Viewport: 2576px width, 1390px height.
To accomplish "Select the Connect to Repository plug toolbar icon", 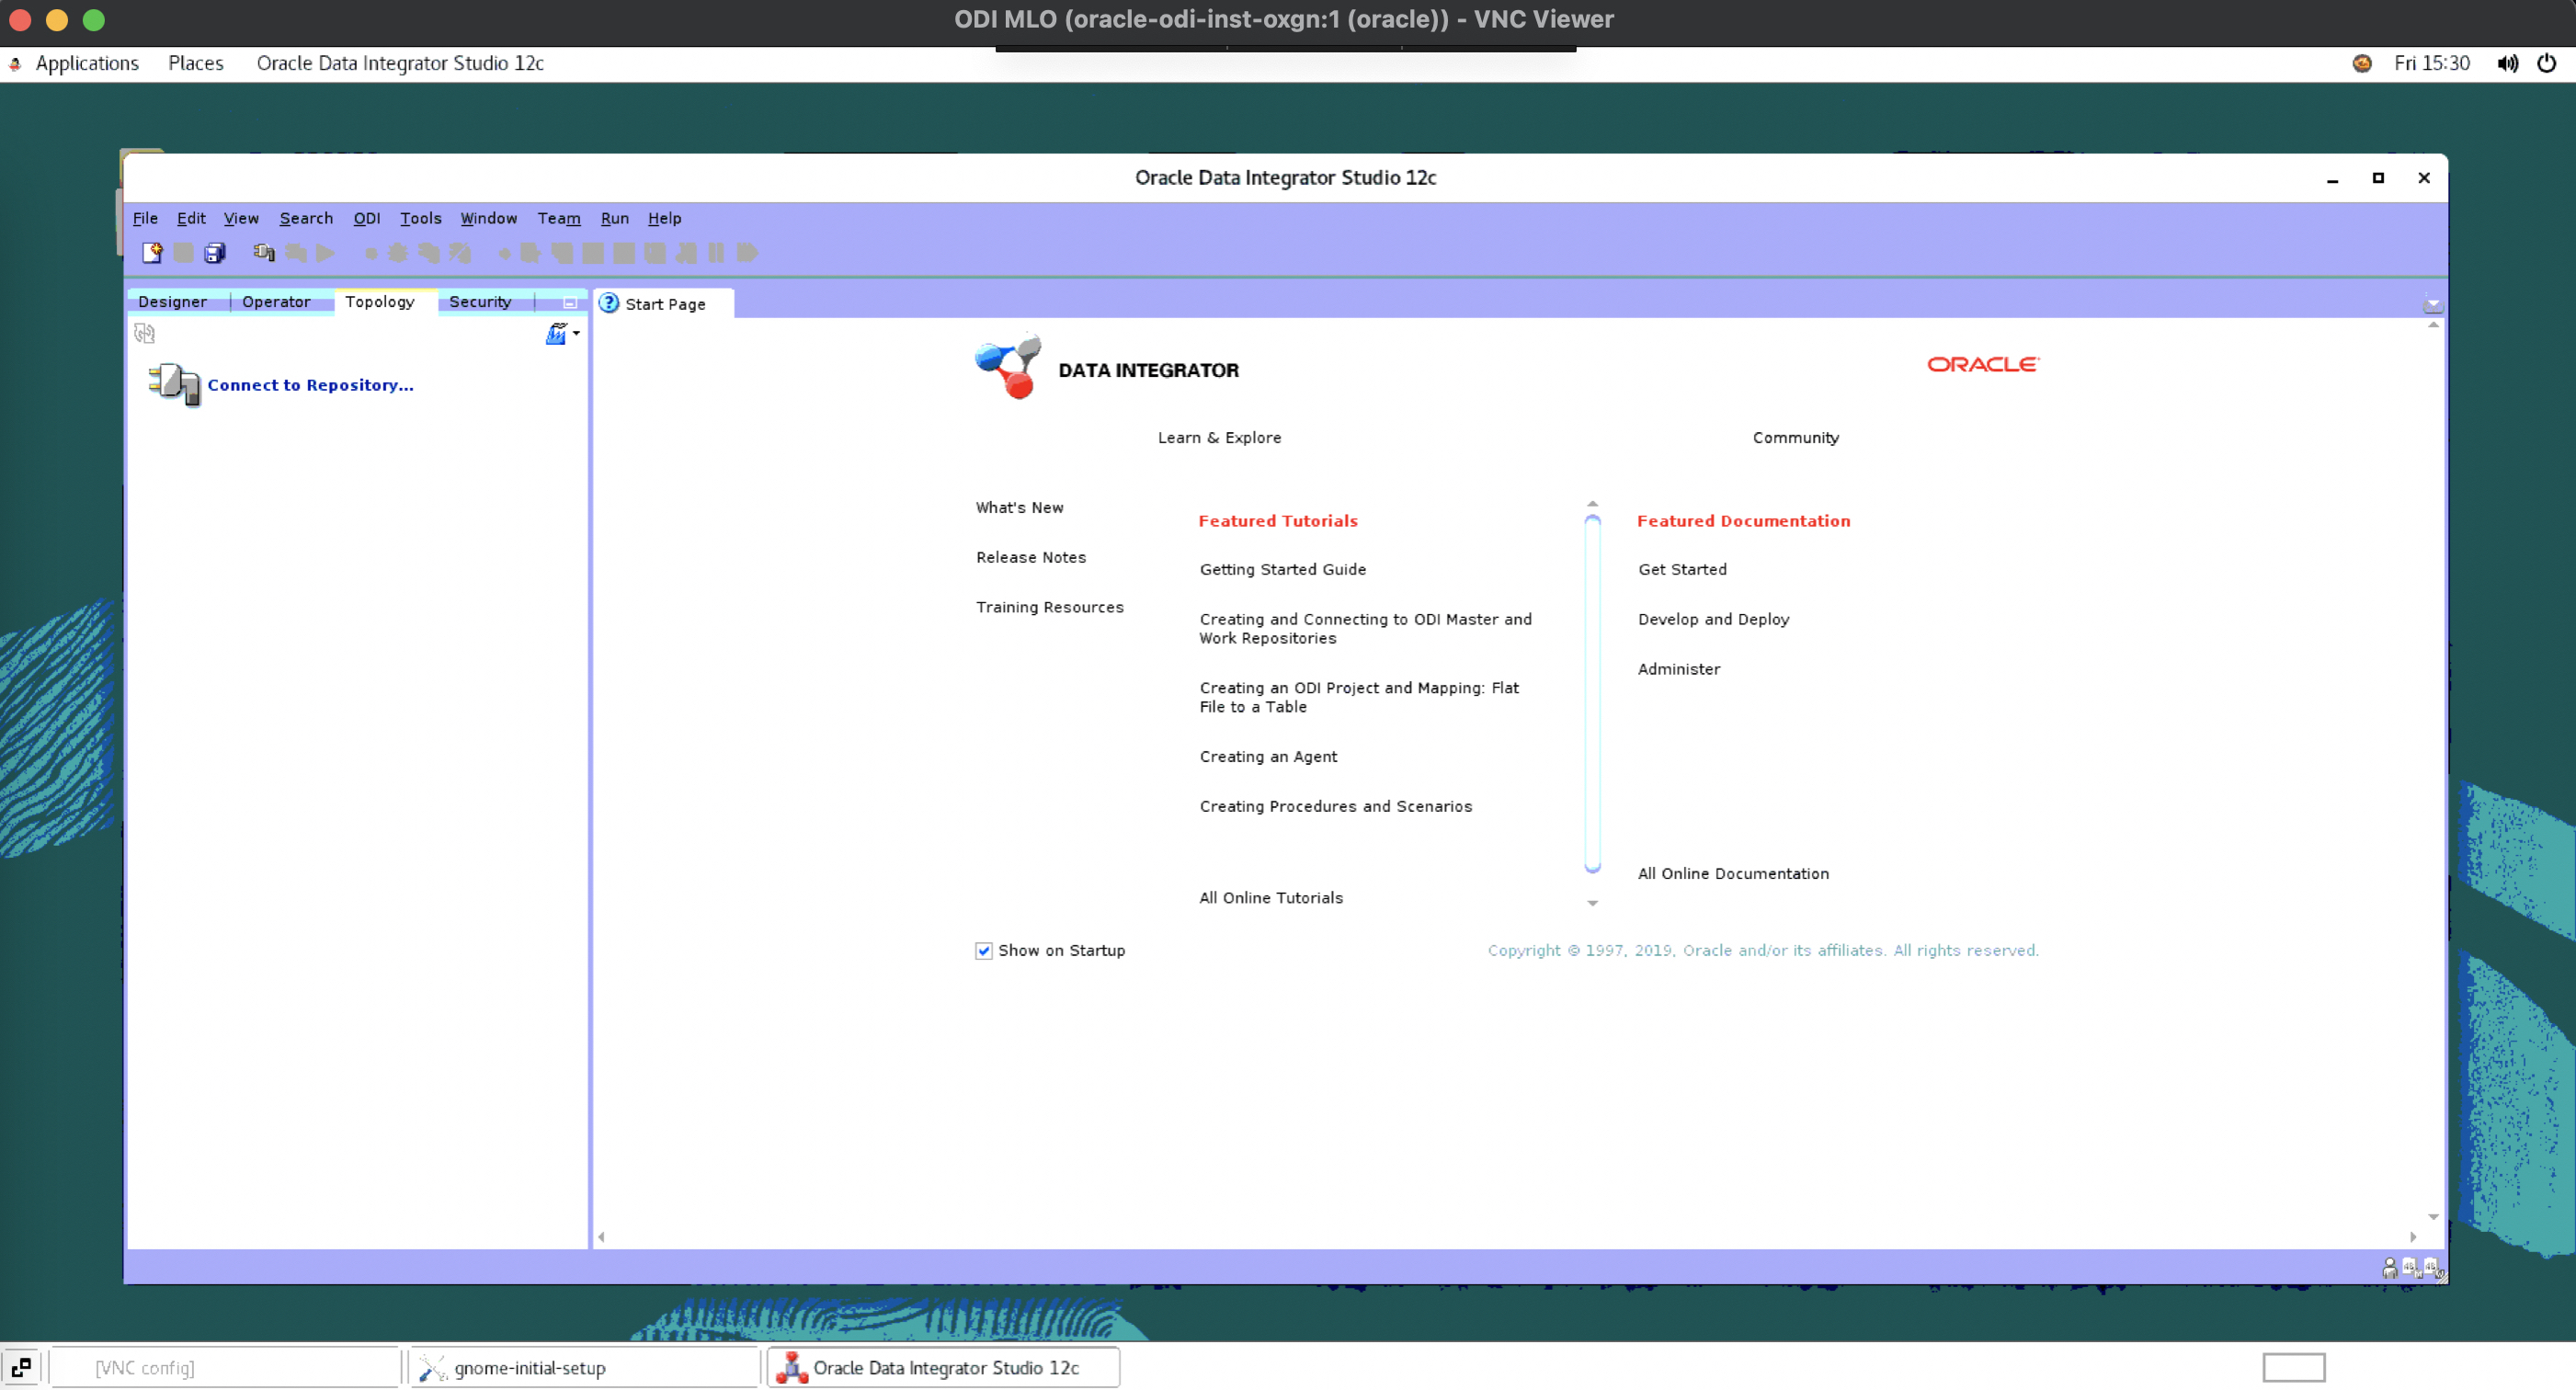I will click(x=264, y=253).
